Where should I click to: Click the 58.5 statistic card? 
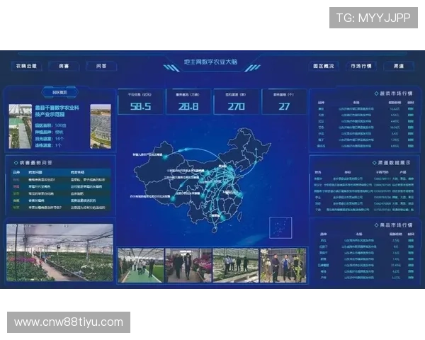pyautogui.click(x=141, y=102)
